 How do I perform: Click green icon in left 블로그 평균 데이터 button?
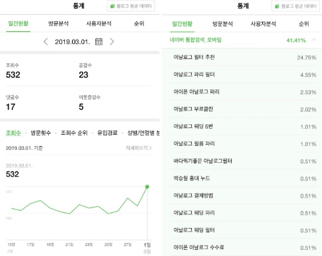[112, 6]
